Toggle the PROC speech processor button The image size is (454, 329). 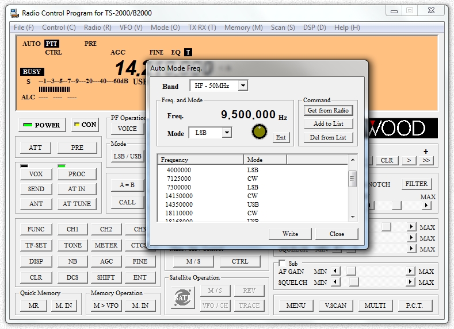pos(77,174)
